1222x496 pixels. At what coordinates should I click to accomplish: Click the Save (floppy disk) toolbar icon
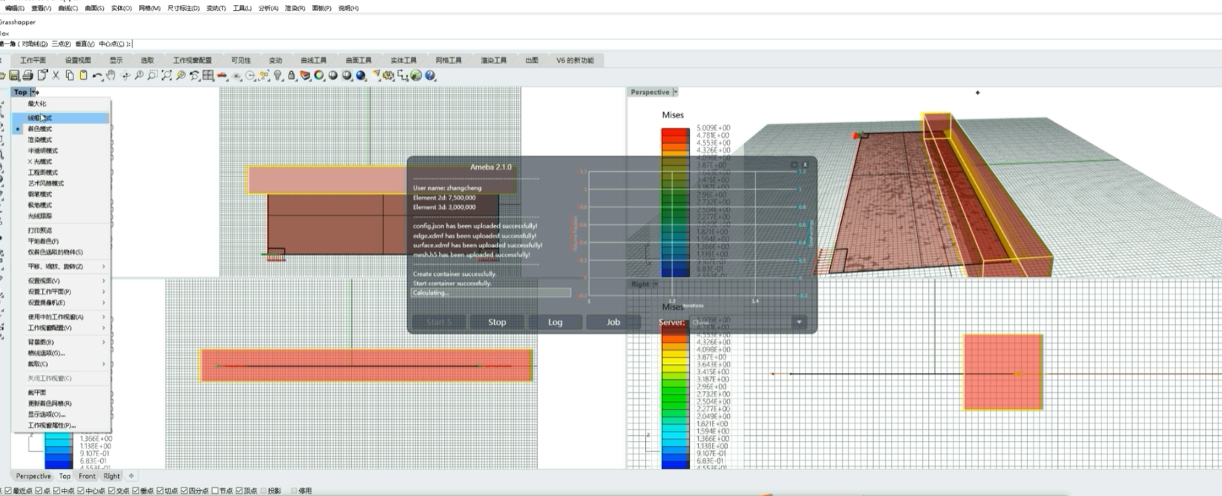click(x=14, y=75)
